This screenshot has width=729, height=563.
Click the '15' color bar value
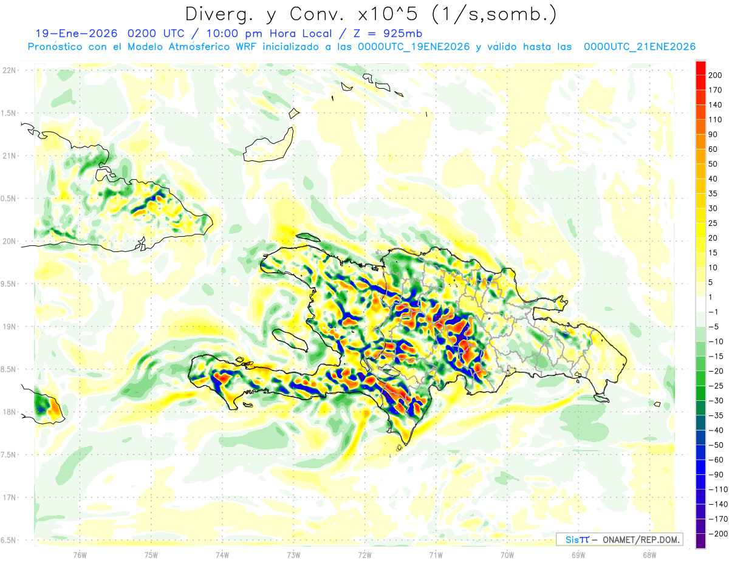(x=714, y=253)
